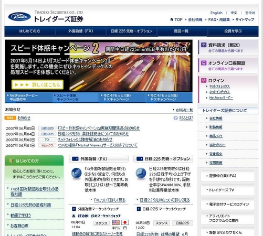This screenshot has width=263, height=236.
Task: Open the CSK社提供 Market Viewer notice
Action: [x=98, y=145]
